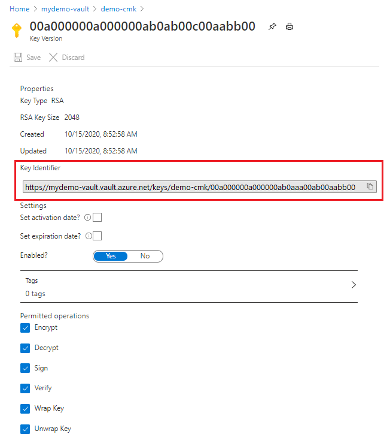Open demo-cmk breadcrumb link
The height and width of the screenshot is (440, 390).
point(118,9)
